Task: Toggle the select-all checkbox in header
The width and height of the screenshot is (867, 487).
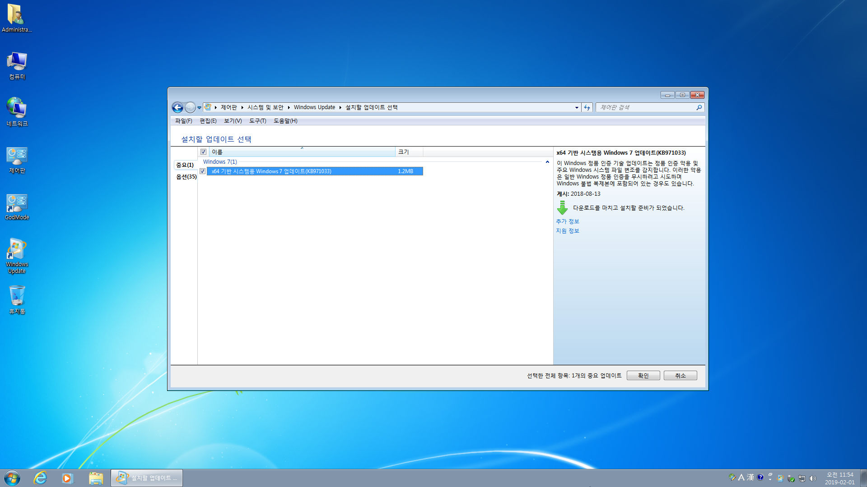Action: coord(204,152)
